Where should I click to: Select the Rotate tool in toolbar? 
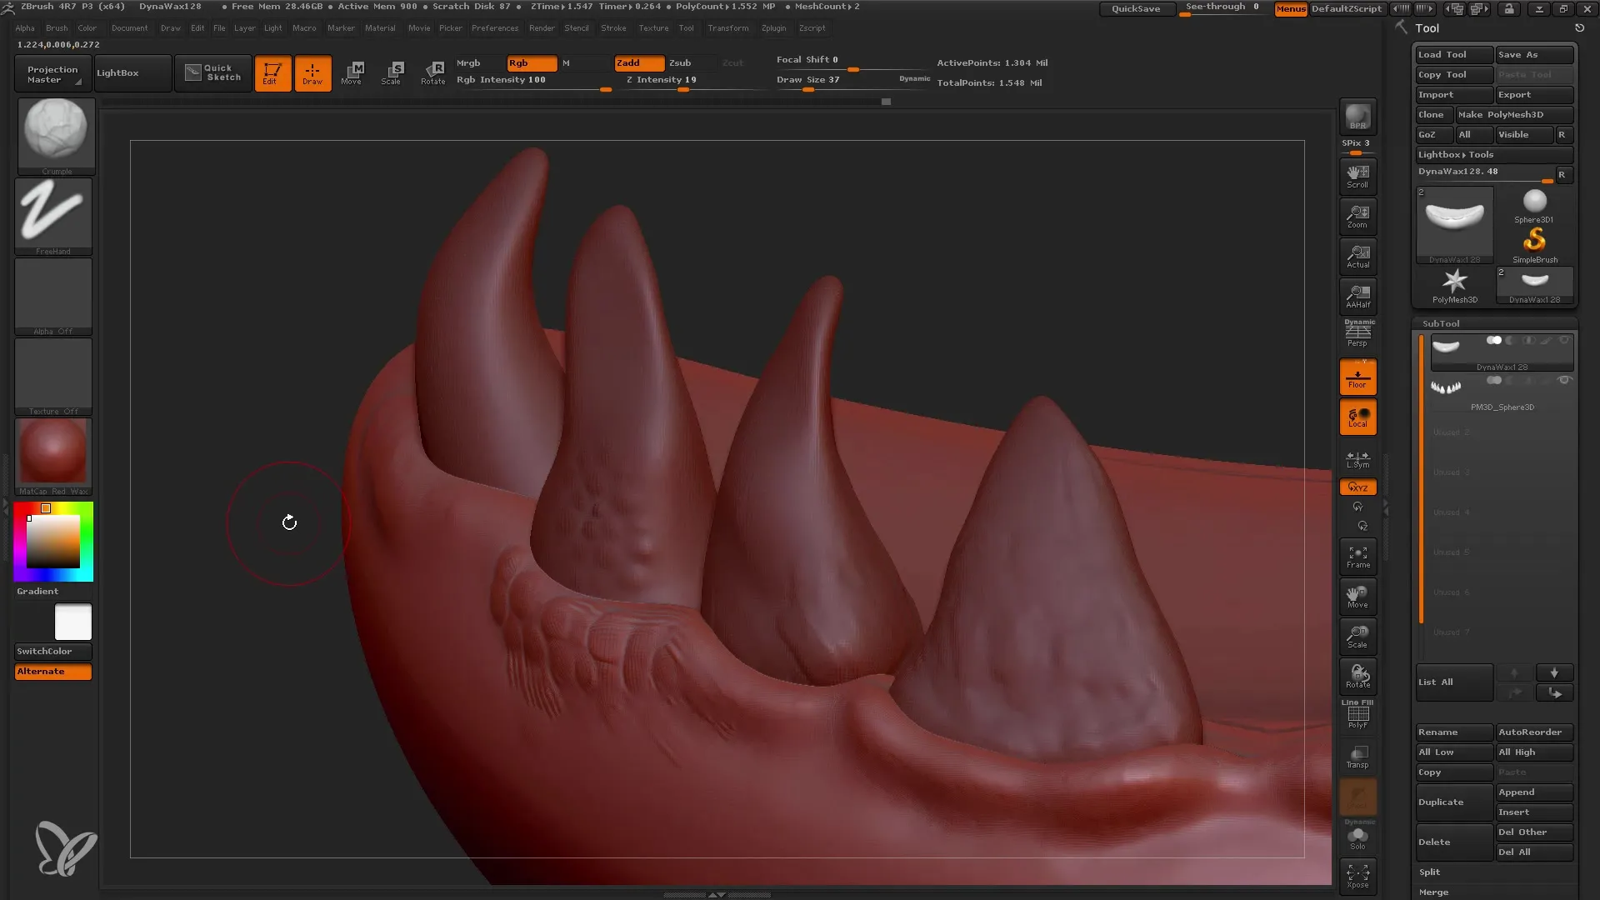(x=434, y=72)
